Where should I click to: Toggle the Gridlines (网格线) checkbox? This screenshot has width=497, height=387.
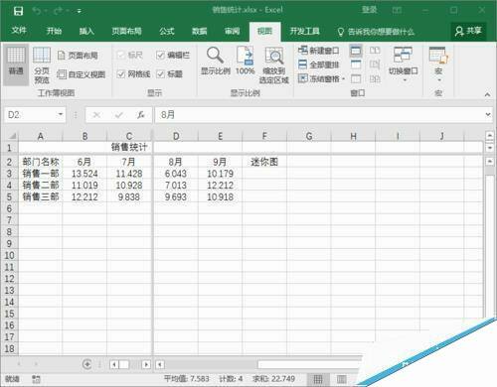tap(133, 73)
